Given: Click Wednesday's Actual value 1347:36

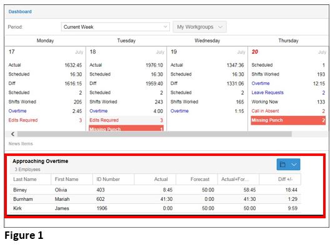Looking at the screenshot, I should click(x=235, y=65).
